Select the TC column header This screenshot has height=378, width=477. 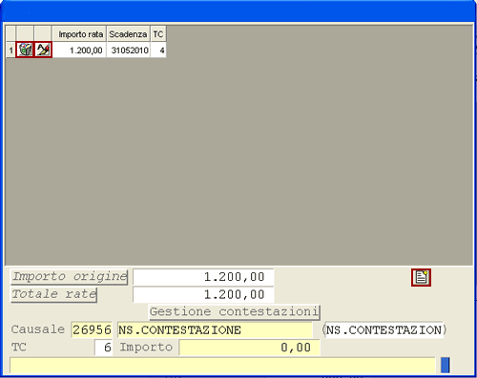(x=158, y=34)
